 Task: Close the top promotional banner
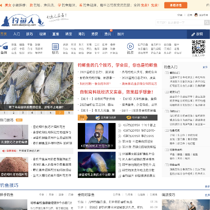click(208, 5)
